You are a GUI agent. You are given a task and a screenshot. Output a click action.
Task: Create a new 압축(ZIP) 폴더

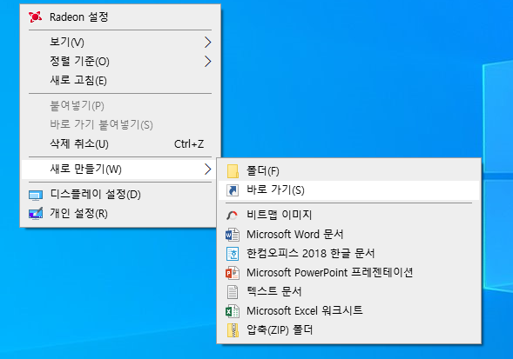[348, 330]
